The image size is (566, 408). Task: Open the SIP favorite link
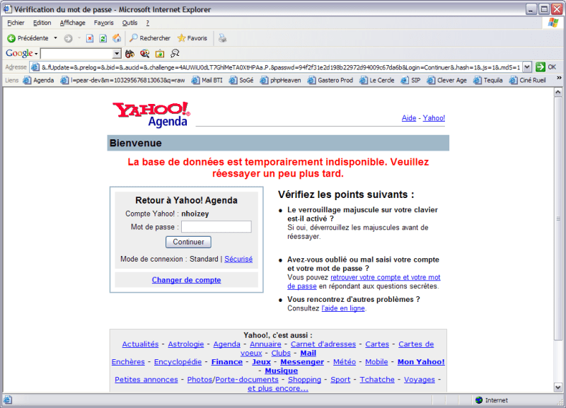pos(411,81)
